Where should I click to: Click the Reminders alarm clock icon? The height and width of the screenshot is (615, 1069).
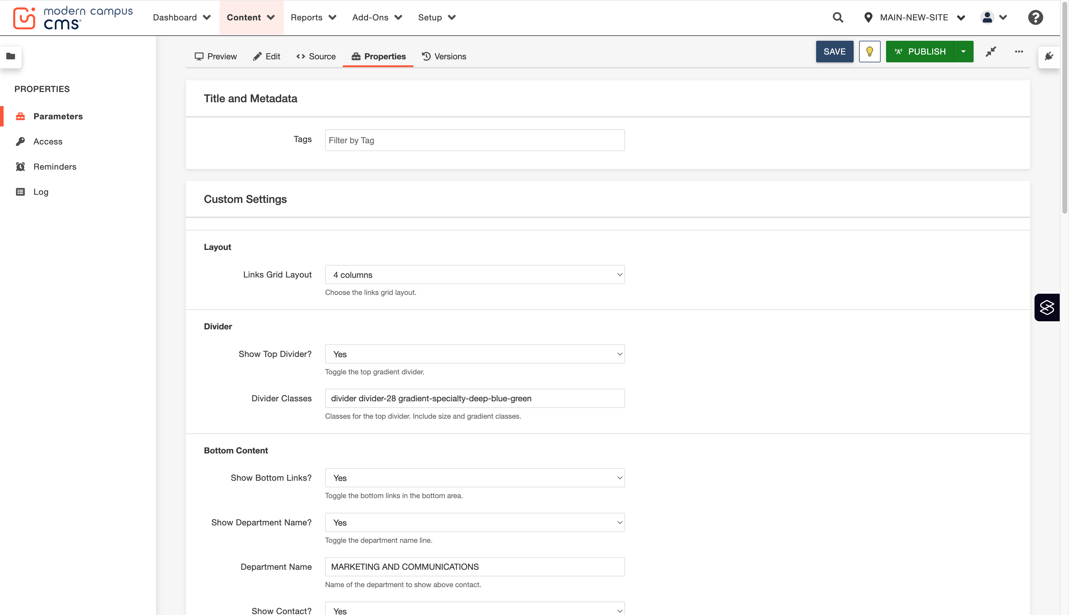20,167
